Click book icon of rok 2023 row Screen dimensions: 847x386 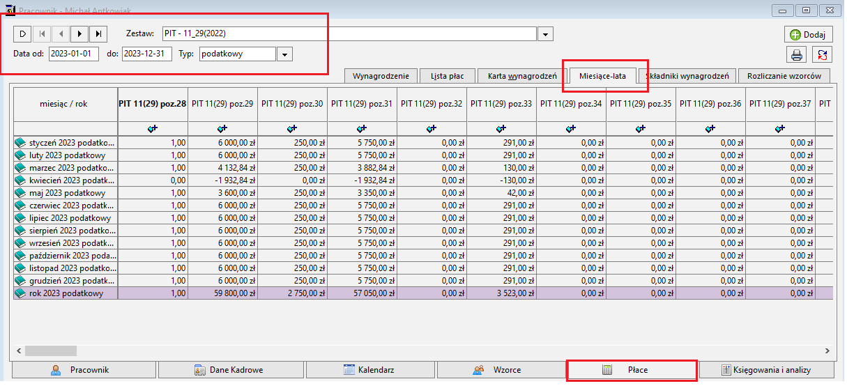click(20, 294)
